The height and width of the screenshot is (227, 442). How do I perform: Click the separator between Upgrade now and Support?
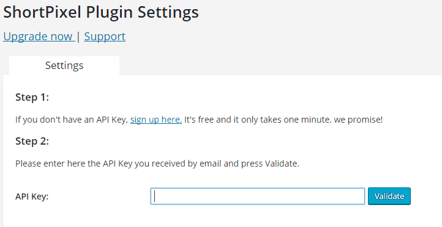(78, 37)
